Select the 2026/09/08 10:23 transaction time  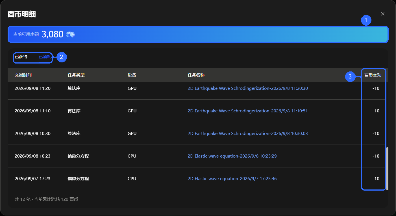[x=32, y=156]
